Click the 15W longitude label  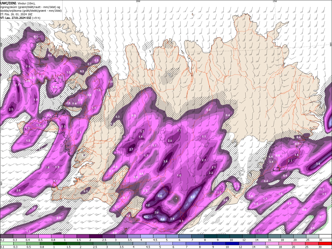pyautogui.click(x=275, y=1)
